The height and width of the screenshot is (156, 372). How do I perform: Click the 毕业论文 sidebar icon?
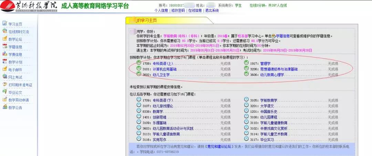4,92
